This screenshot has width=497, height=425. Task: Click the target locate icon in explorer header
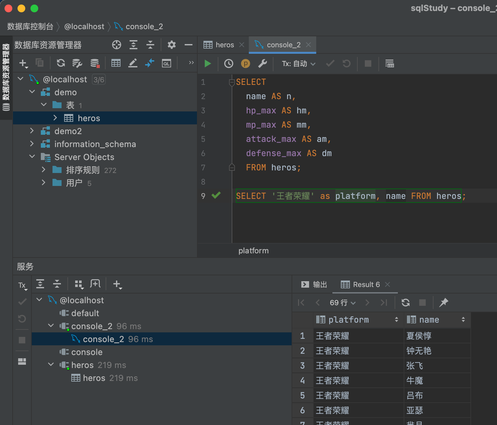117,45
